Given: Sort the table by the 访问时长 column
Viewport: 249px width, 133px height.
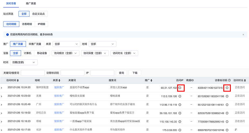Looking at the screenshot, I should [245, 80].
